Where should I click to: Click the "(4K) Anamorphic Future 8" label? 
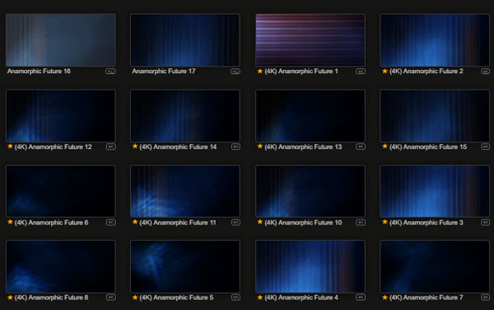click(x=51, y=298)
